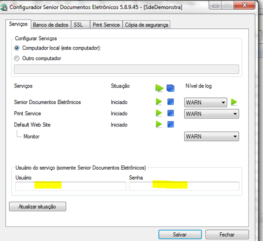
Task: Open the SSL tab
Action: click(80, 25)
